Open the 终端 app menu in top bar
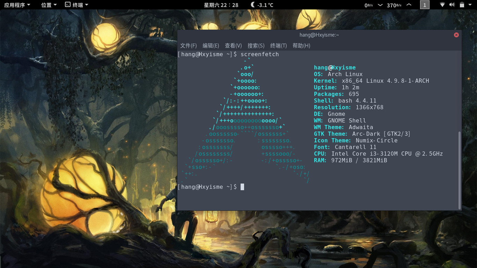Image resolution: width=477 pixels, height=268 pixels. click(76, 5)
